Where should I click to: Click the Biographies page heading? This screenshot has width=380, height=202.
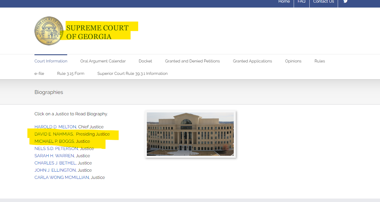click(x=49, y=92)
